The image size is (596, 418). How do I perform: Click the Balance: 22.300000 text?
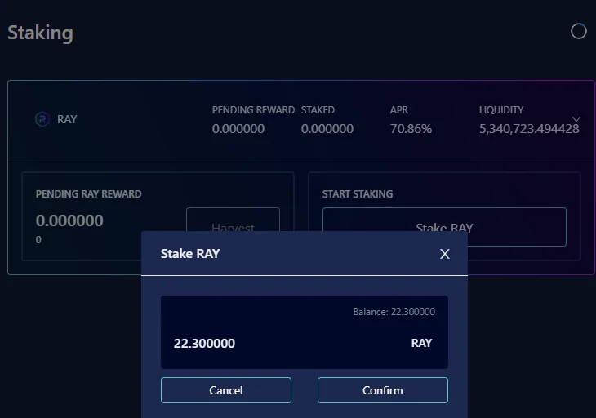coord(394,312)
